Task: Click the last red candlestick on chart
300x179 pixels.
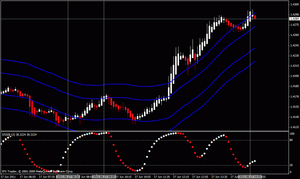Action: click(255, 17)
